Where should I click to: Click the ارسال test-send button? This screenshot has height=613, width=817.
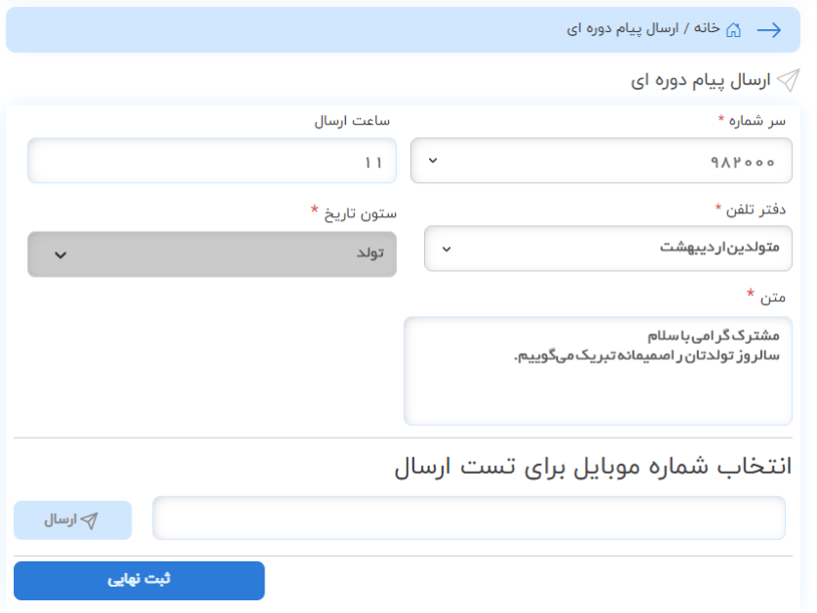pyautogui.click(x=72, y=520)
